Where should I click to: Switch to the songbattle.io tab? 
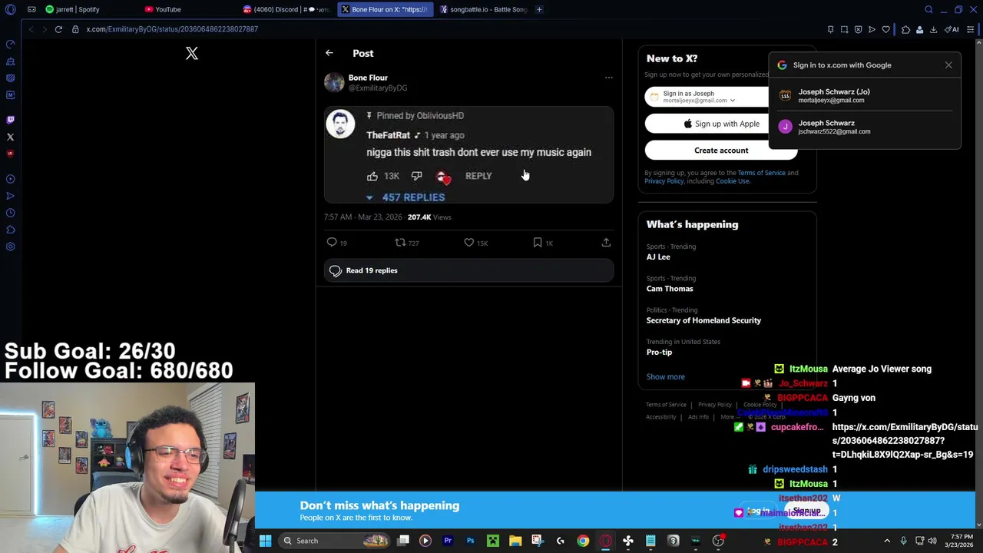482,9
